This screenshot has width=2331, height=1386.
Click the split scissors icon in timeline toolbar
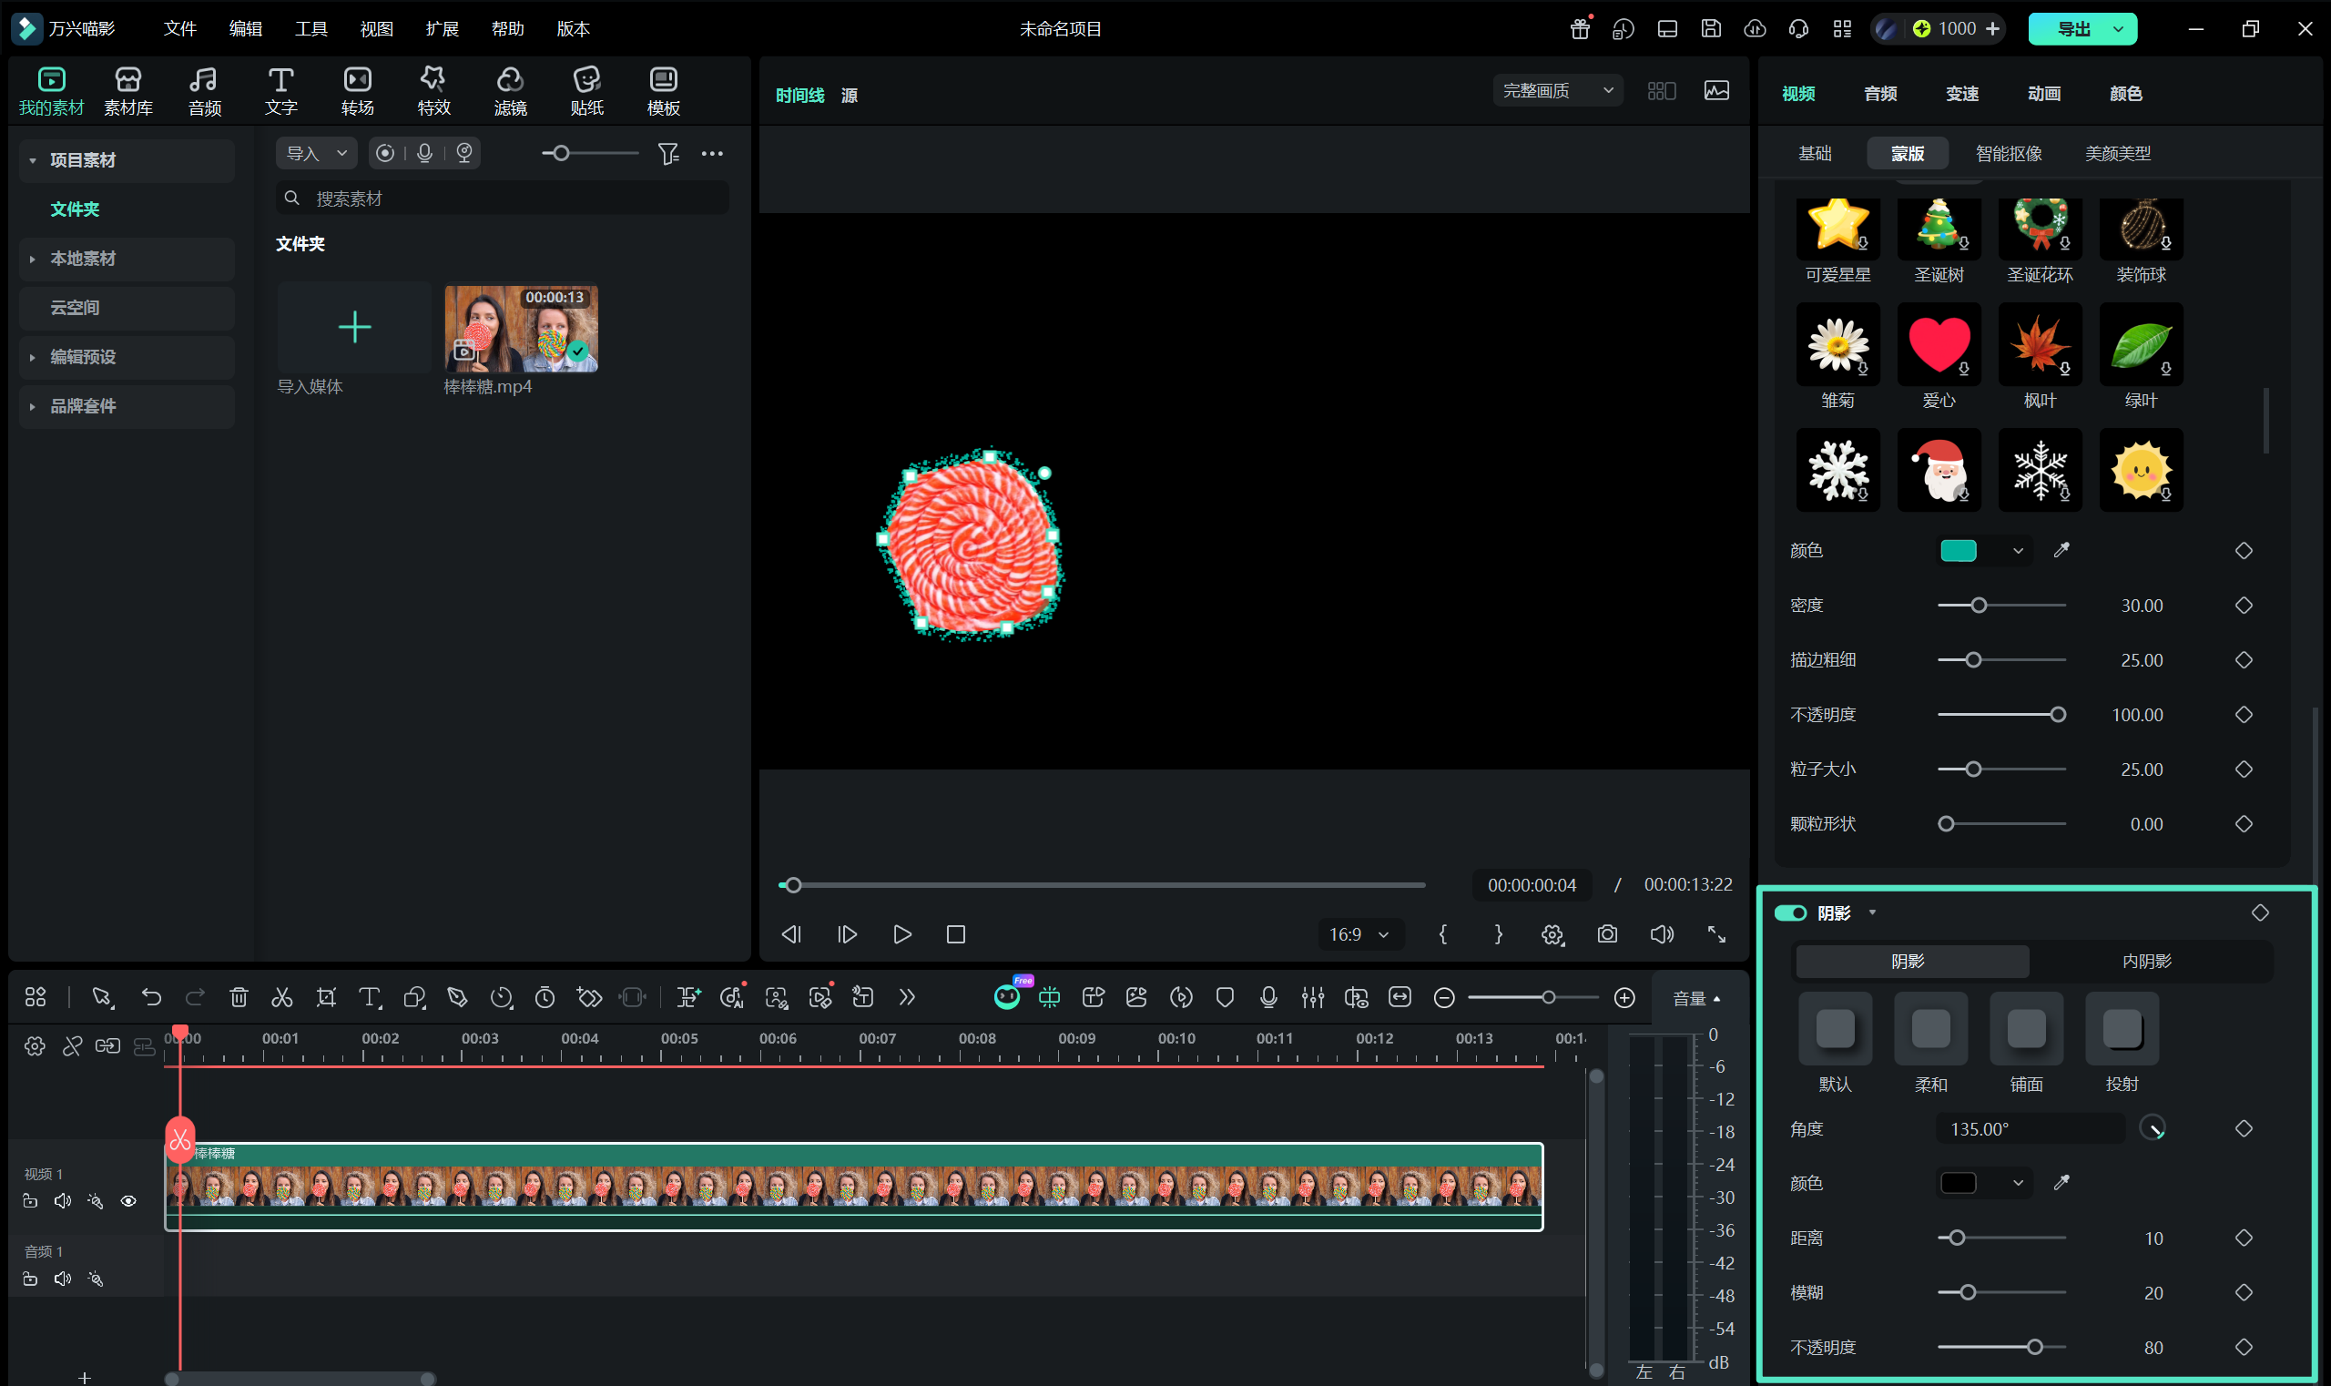(x=281, y=997)
